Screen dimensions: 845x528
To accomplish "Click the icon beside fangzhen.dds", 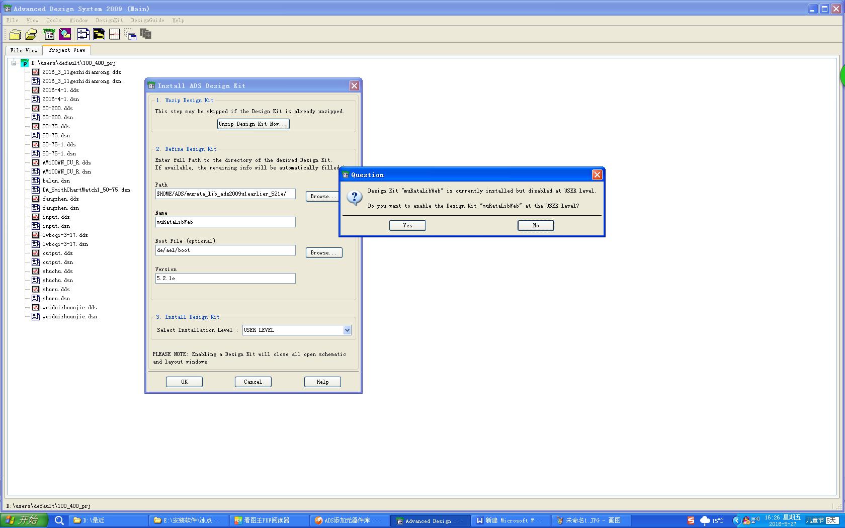I will 36,199.
